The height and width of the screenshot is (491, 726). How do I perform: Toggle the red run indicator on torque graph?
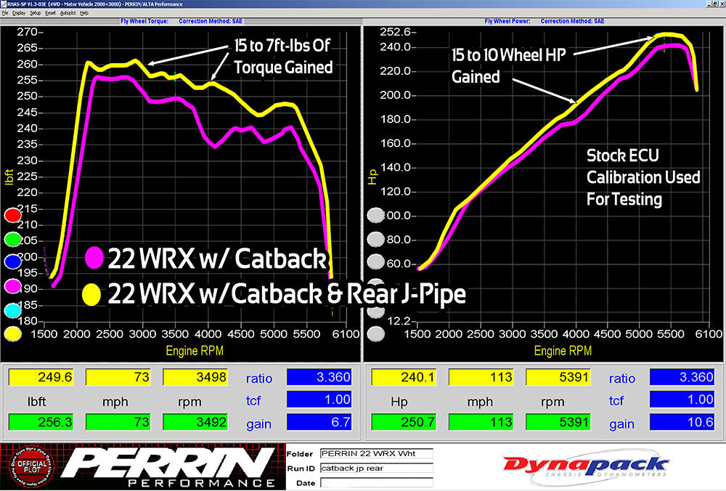(13, 216)
